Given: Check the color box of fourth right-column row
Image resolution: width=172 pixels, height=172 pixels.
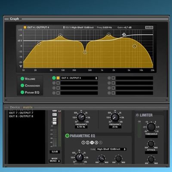Looking at the screenshot, I should click(x=113, y=93).
